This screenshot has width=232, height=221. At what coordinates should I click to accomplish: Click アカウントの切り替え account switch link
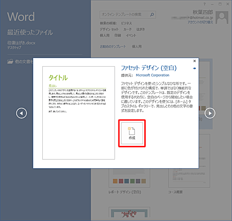(x=200, y=22)
